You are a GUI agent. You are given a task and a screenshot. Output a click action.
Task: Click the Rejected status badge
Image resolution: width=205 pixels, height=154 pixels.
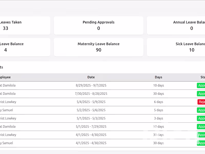[201, 102]
